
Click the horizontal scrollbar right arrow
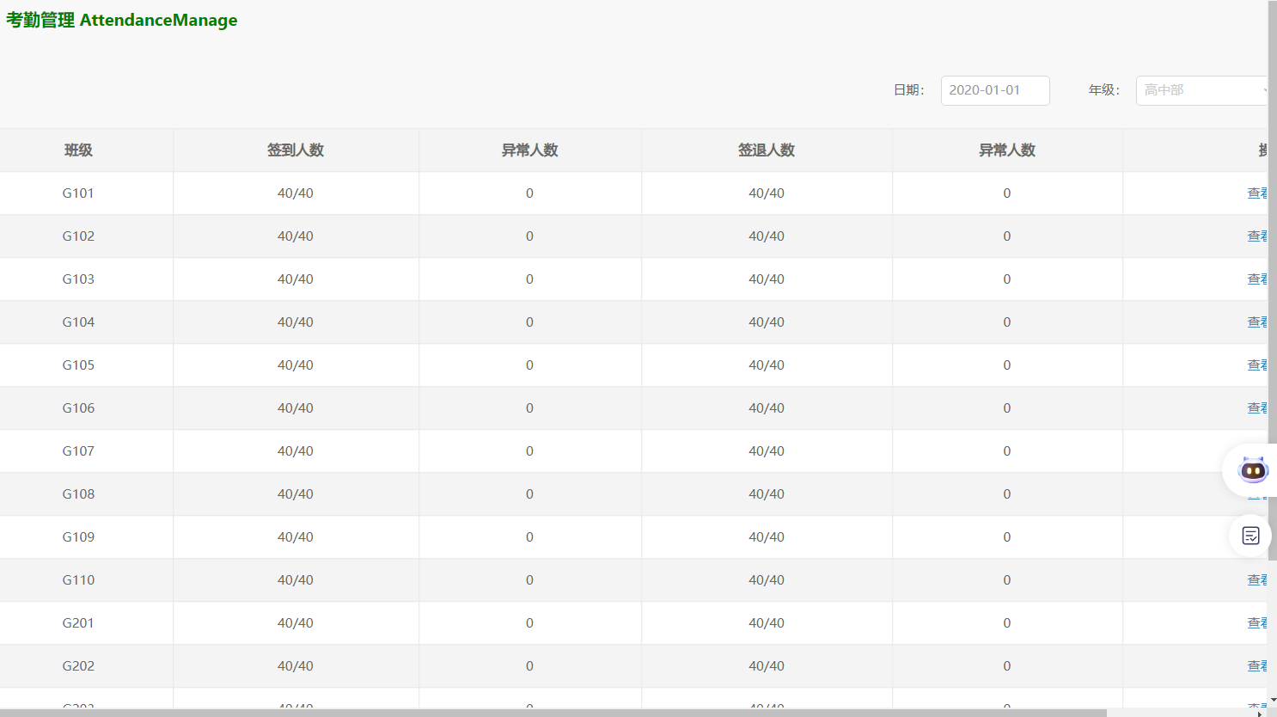pyautogui.click(x=1260, y=713)
